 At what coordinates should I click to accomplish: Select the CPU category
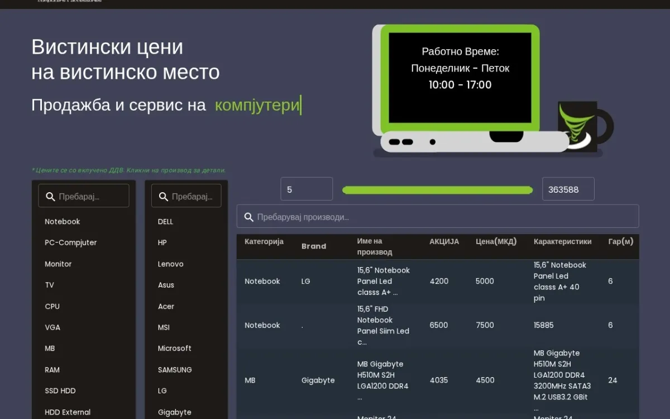pos(52,306)
